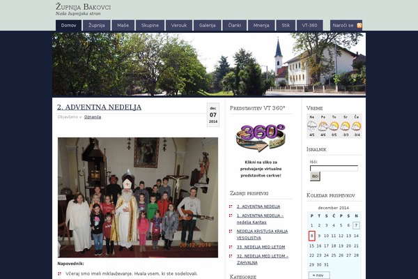Click the Išči search button
The width and height of the screenshot is (418, 279).
coord(315,176)
